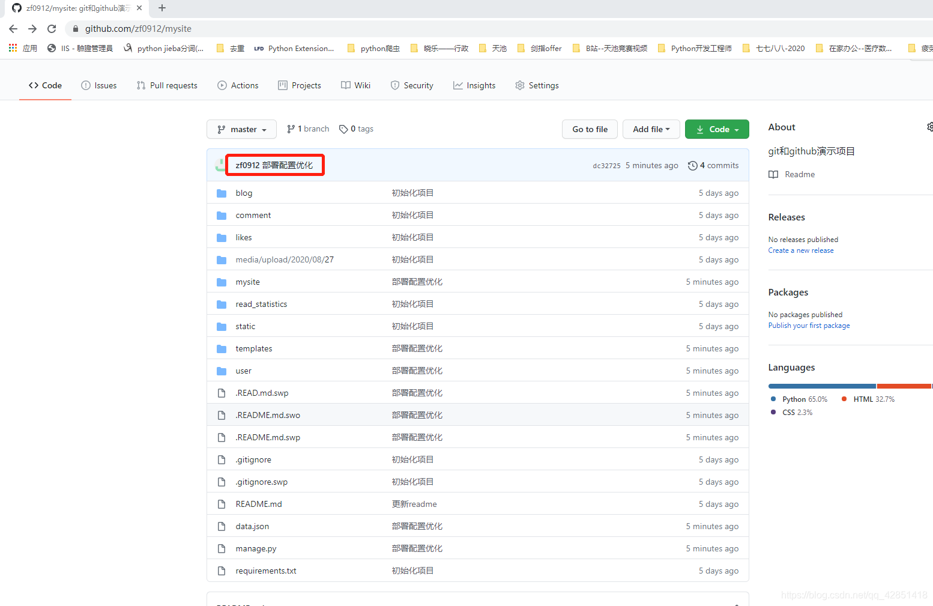Open the data.json file link
This screenshot has width=933, height=606.
point(252,526)
